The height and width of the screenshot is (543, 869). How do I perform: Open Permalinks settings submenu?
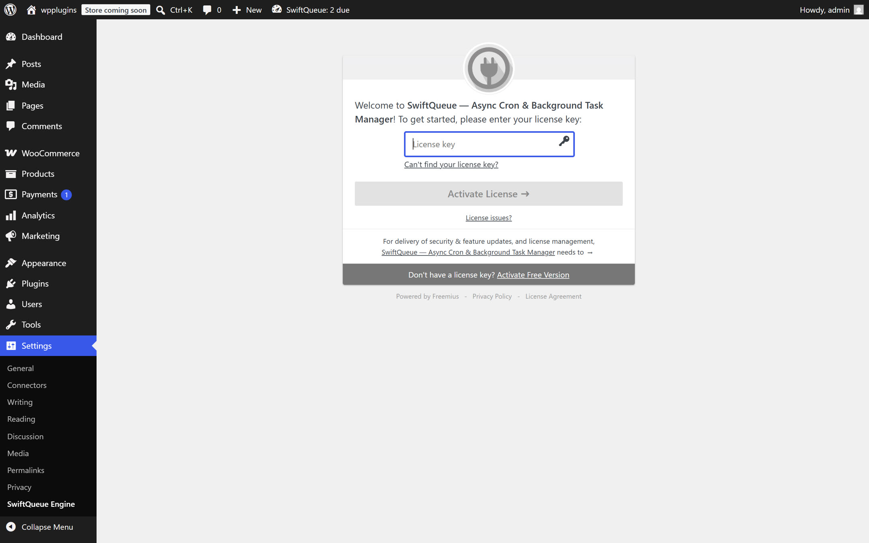26,470
